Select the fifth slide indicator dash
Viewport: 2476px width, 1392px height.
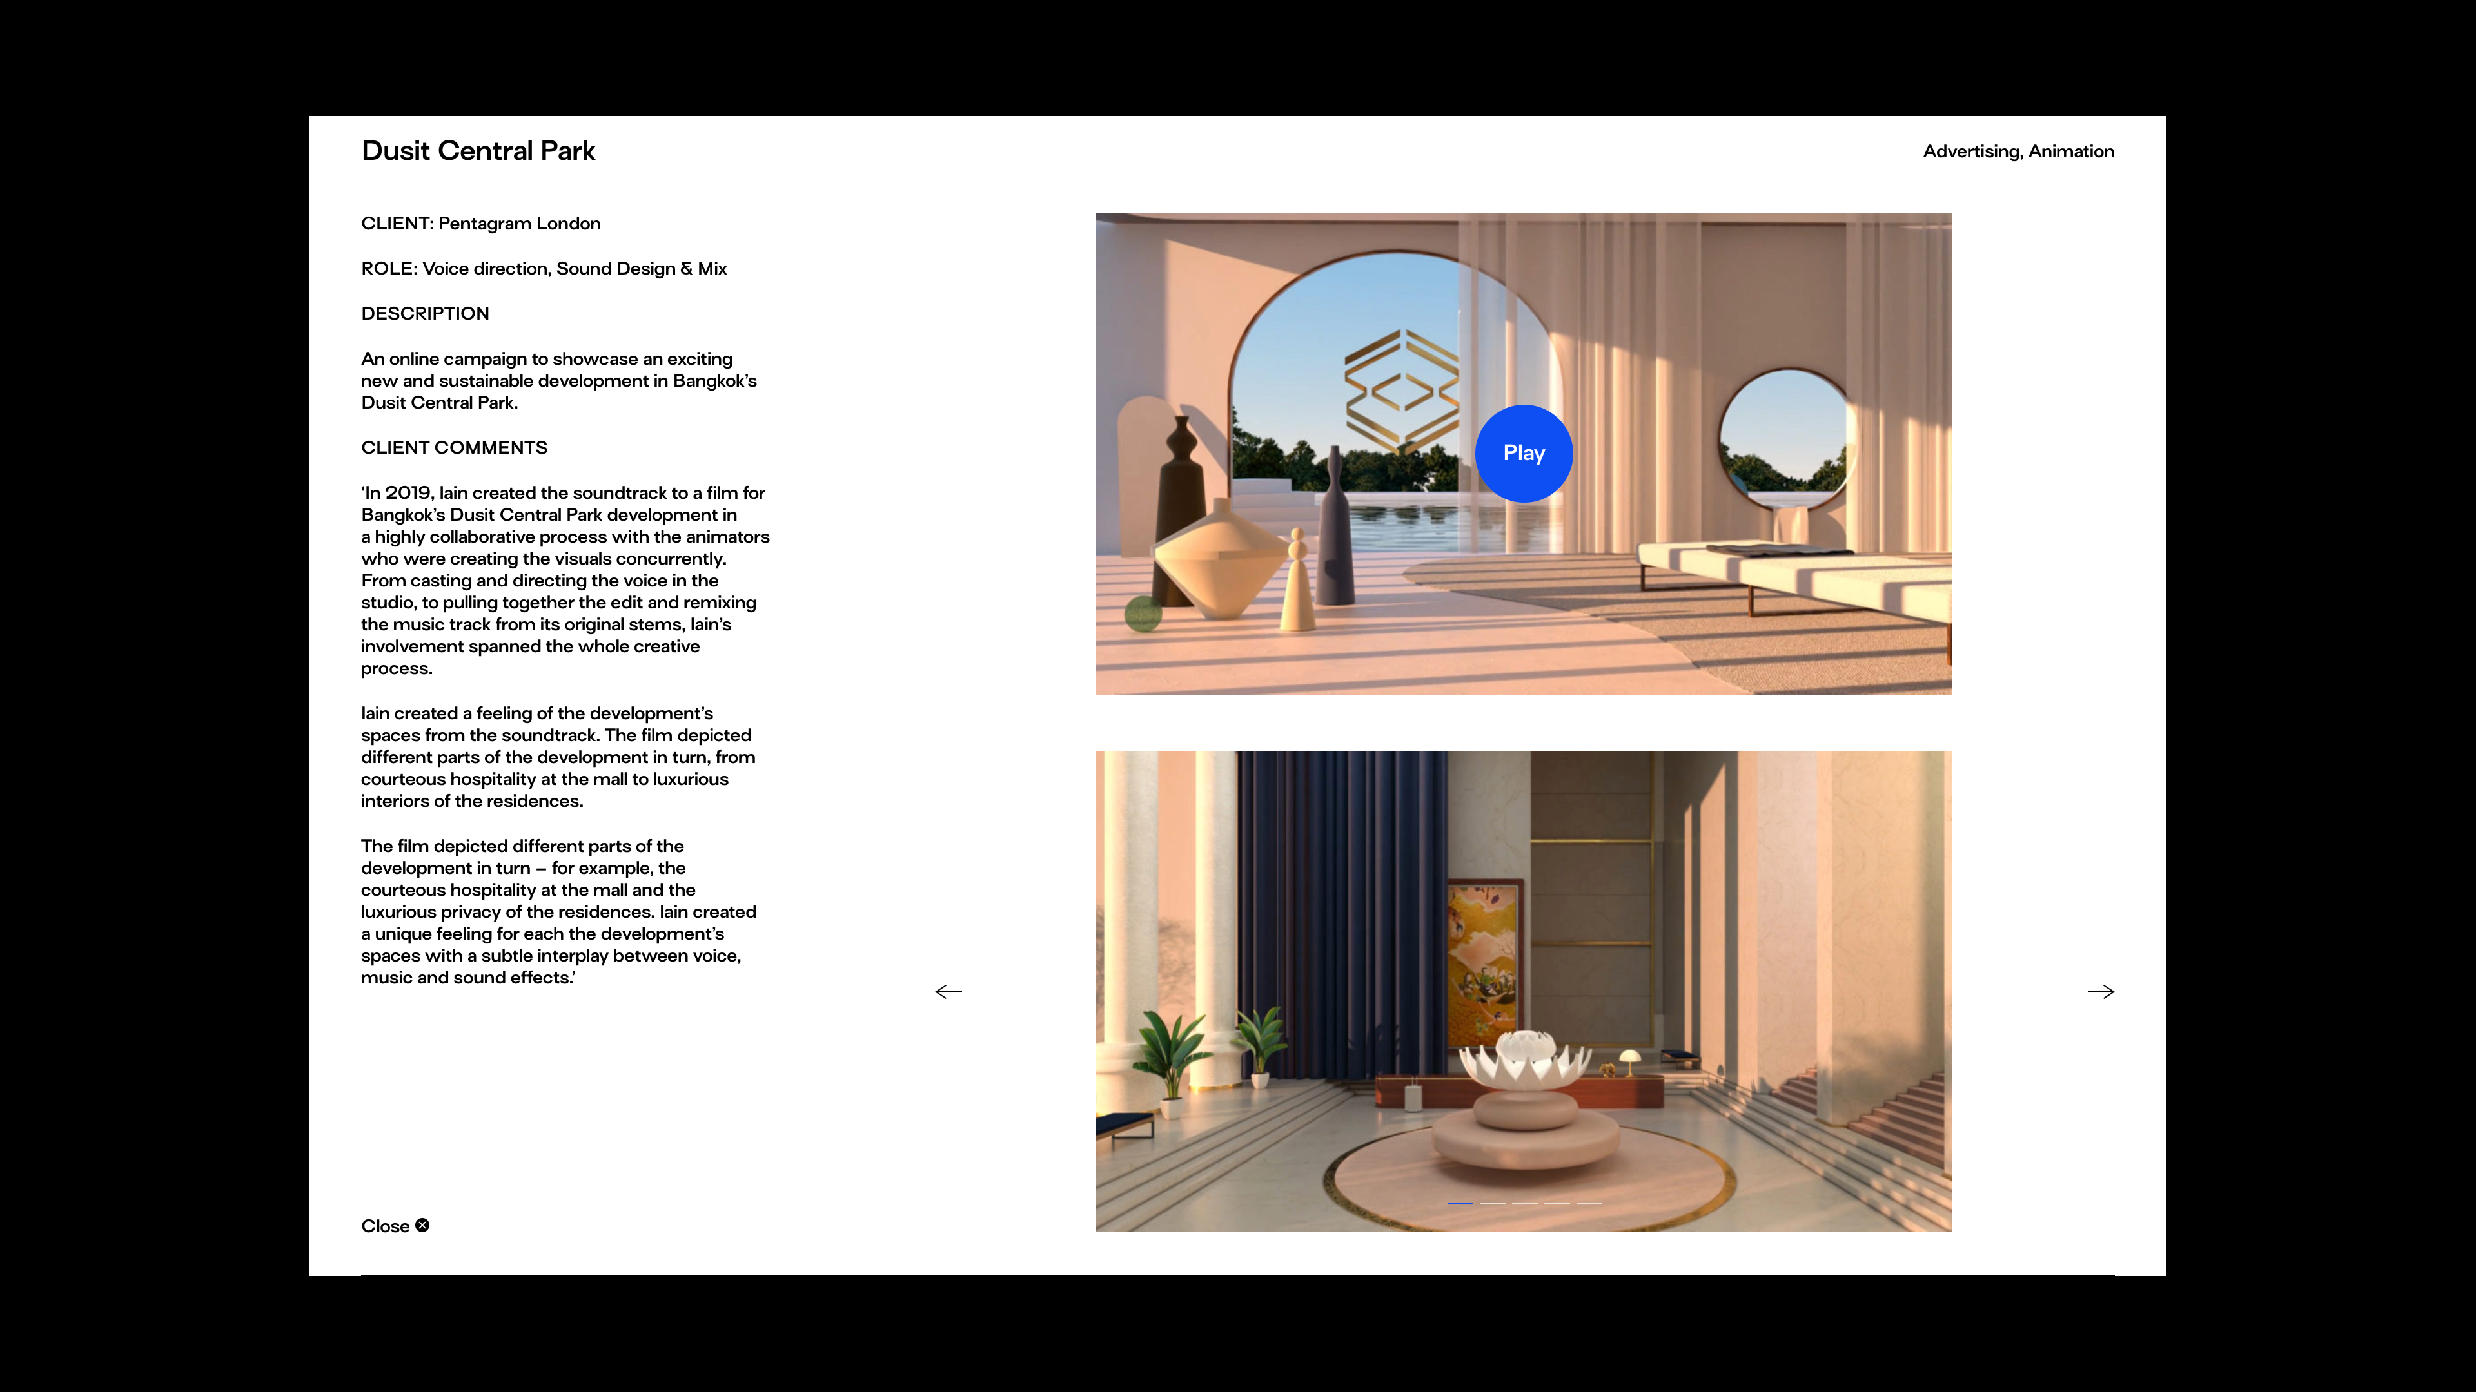coord(1589,1203)
